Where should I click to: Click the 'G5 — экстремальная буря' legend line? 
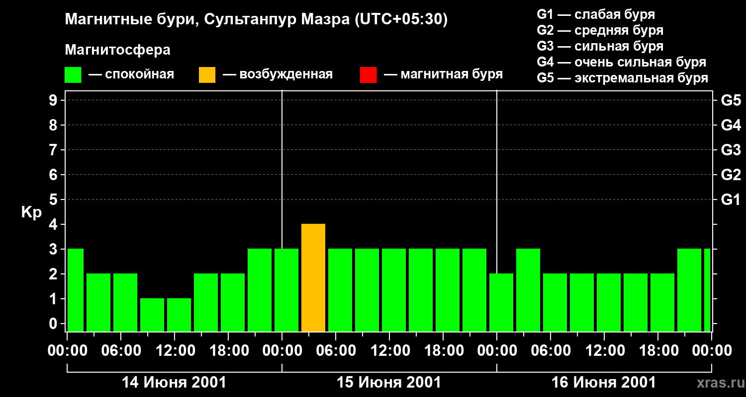623,78
